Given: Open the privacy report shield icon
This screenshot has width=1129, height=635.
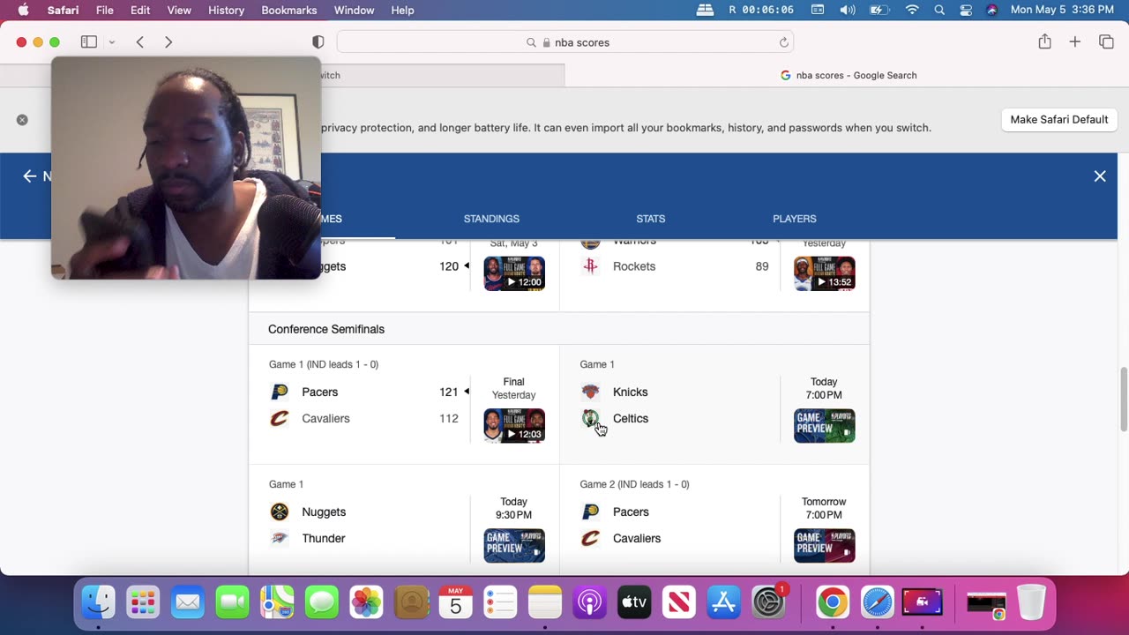Looking at the screenshot, I should pyautogui.click(x=318, y=42).
